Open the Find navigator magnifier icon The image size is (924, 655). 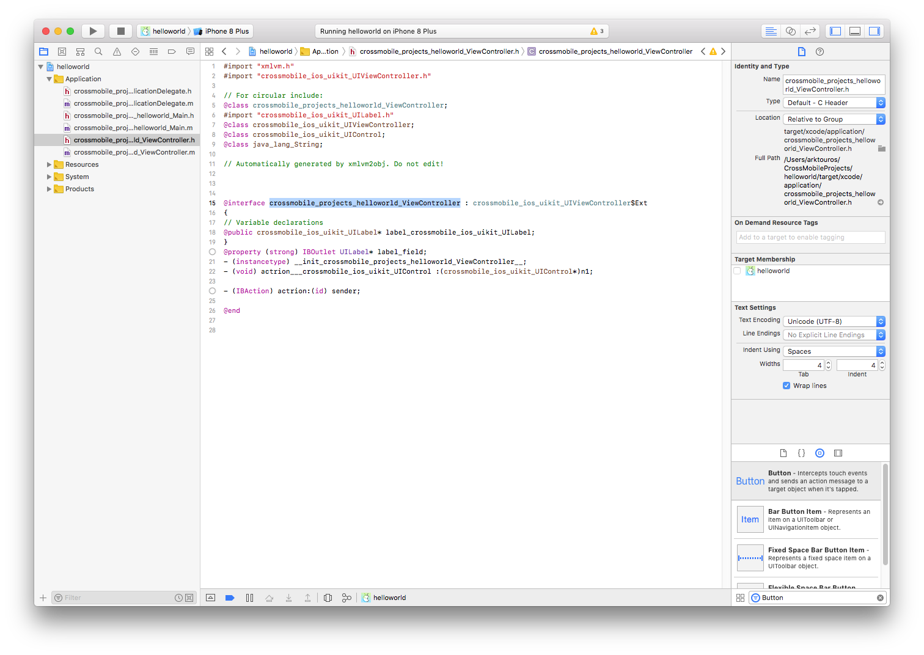[98, 51]
